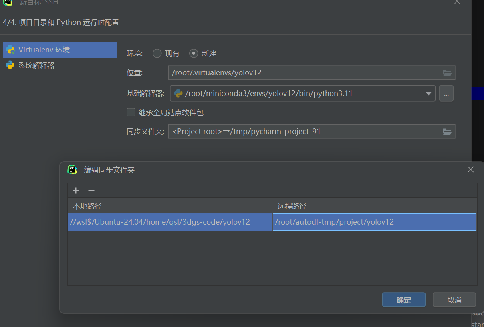The height and width of the screenshot is (327, 484).
Task: Select the Virtualenv 环境 entry in the sidebar
Action: point(60,50)
